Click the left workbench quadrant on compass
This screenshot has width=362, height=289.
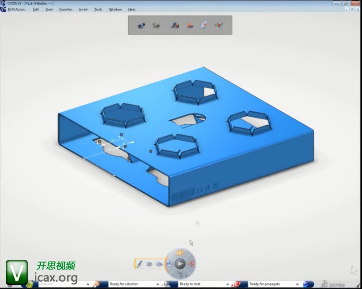coord(170,263)
